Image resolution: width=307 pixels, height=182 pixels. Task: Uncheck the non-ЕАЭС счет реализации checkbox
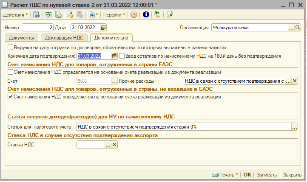click(x=11, y=97)
